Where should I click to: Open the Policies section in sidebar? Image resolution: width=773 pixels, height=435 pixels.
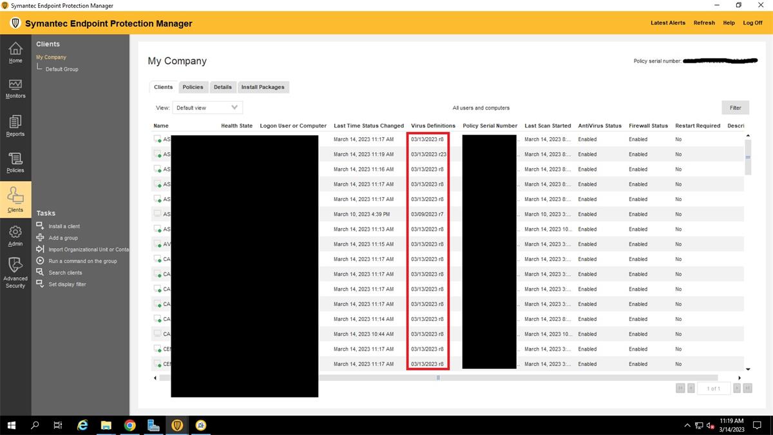15,162
